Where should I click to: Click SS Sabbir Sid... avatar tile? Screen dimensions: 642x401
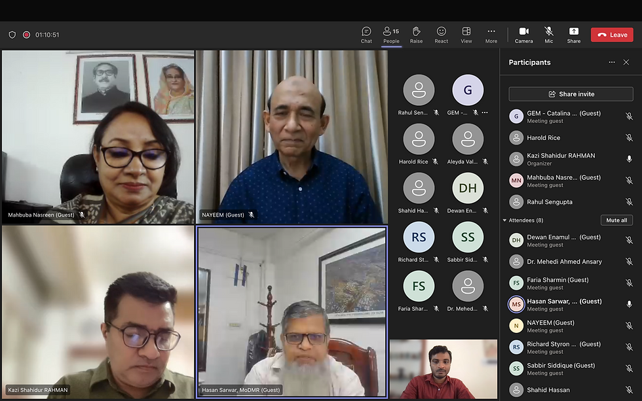coord(468,237)
